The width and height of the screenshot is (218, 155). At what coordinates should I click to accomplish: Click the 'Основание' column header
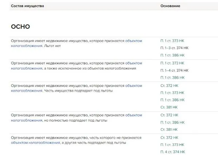(170, 6)
